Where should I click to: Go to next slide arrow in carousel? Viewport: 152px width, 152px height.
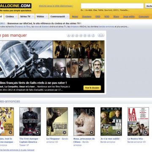point(103,35)
